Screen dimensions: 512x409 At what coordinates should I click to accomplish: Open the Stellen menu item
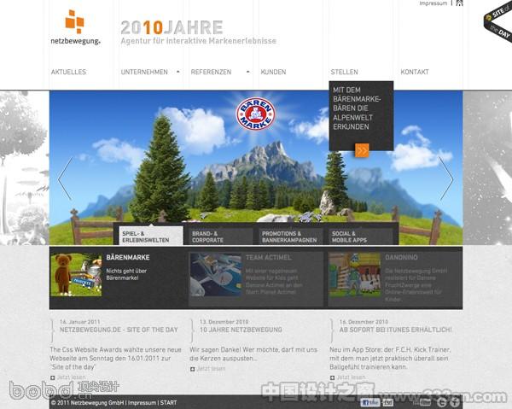pyautogui.click(x=344, y=72)
